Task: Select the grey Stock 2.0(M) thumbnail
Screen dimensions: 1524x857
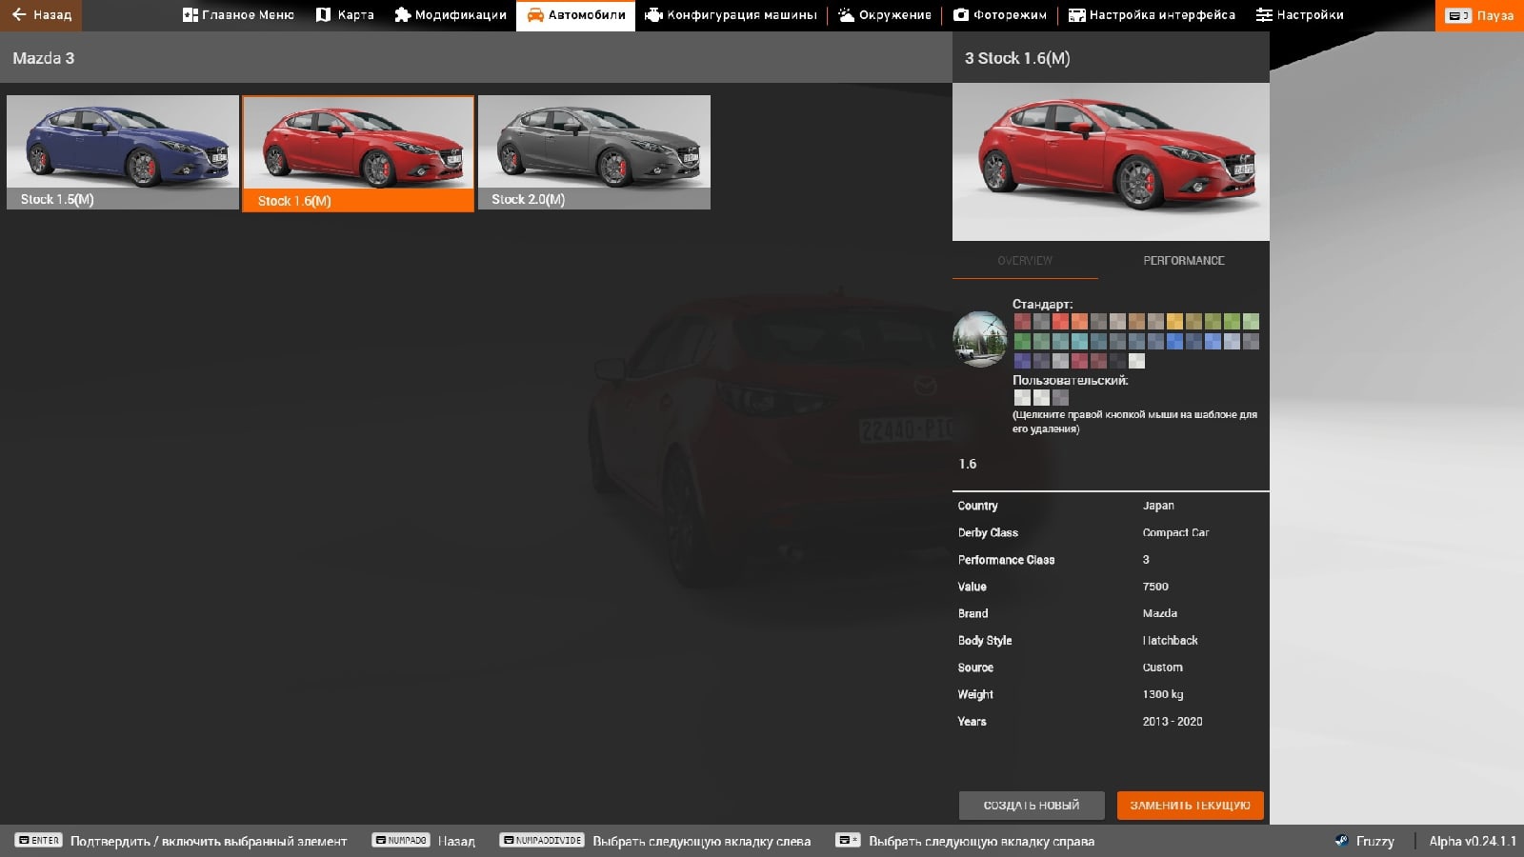Action: pyautogui.click(x=594, y=152)
